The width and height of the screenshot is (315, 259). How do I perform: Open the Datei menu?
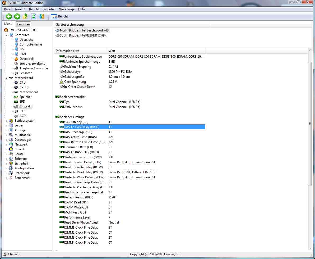point(7,9)
